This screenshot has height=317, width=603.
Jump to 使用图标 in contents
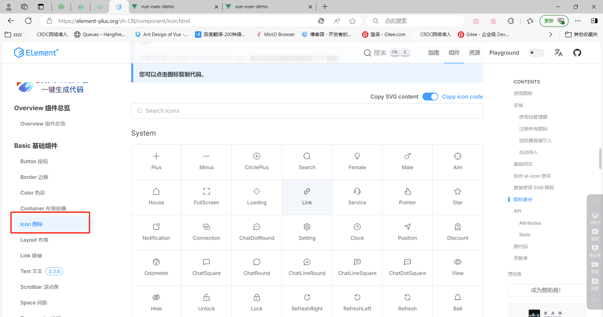click(523, 93)
